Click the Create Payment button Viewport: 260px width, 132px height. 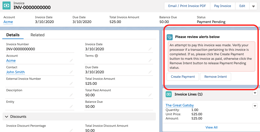click(183, 77)
